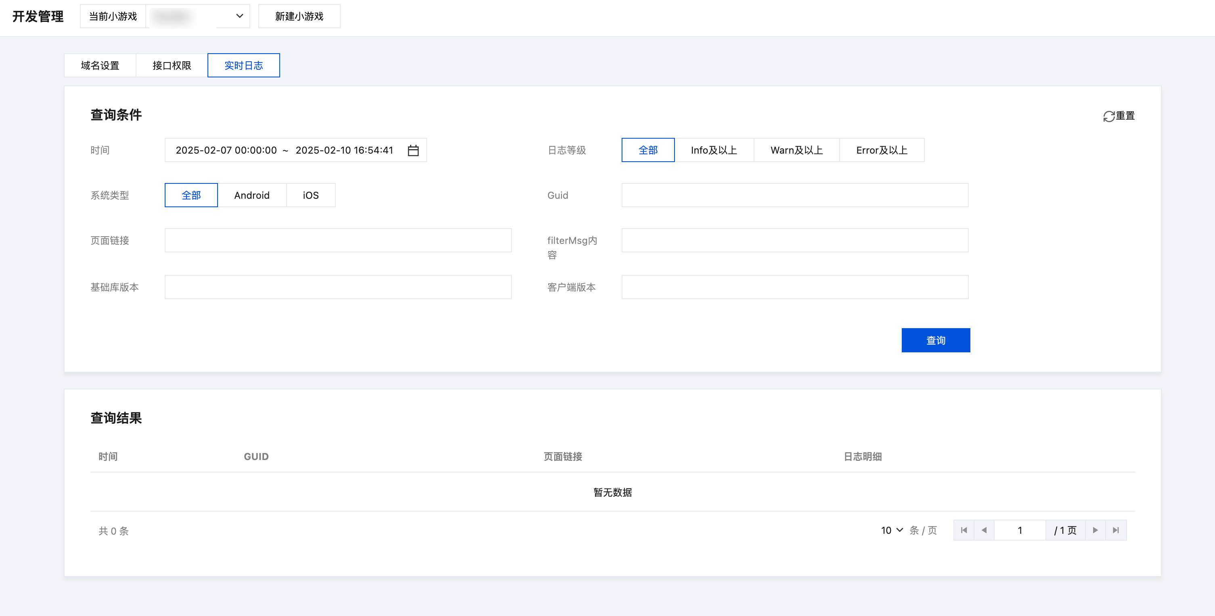Select Error及以上 log level
This screenshot has height=616, width=1215.
[x=881, y=150]
